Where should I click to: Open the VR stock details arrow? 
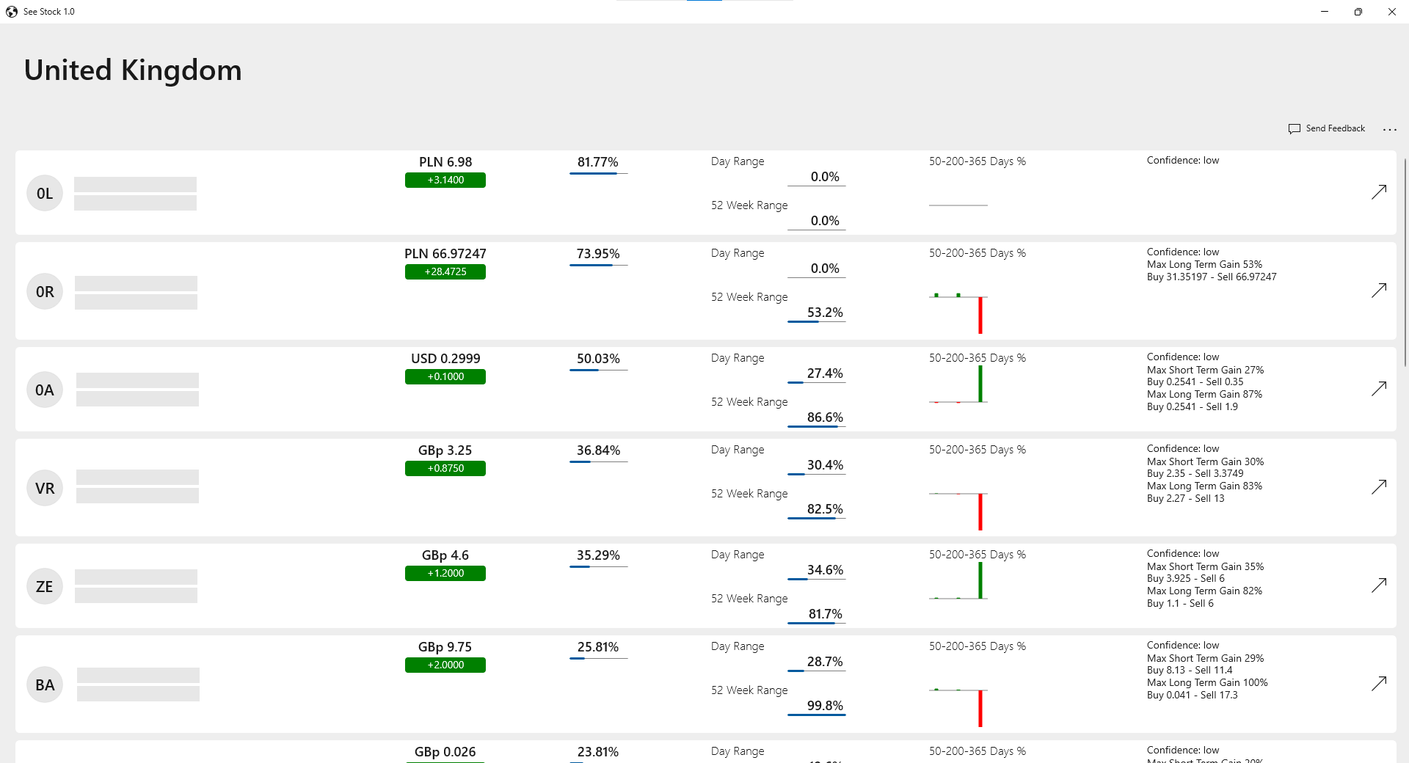point(1379,487)
